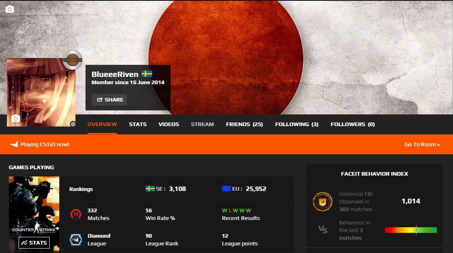This screenshot has height=253, width=453.
Task: Click 'Historical FBI Observed in 303 matches' text
Action: (x=356, y=202)
